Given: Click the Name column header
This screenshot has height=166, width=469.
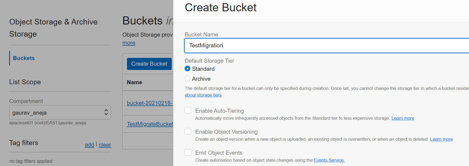Looking at the screenshot, I should tap(135, 82).
